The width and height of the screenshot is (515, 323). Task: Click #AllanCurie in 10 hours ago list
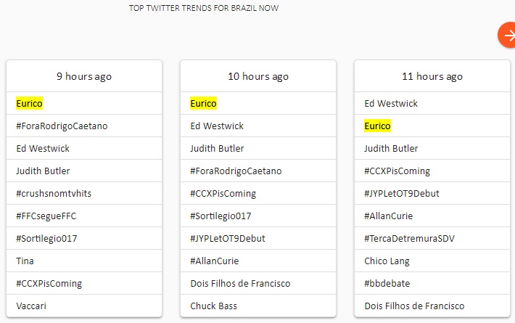point(214,261)
